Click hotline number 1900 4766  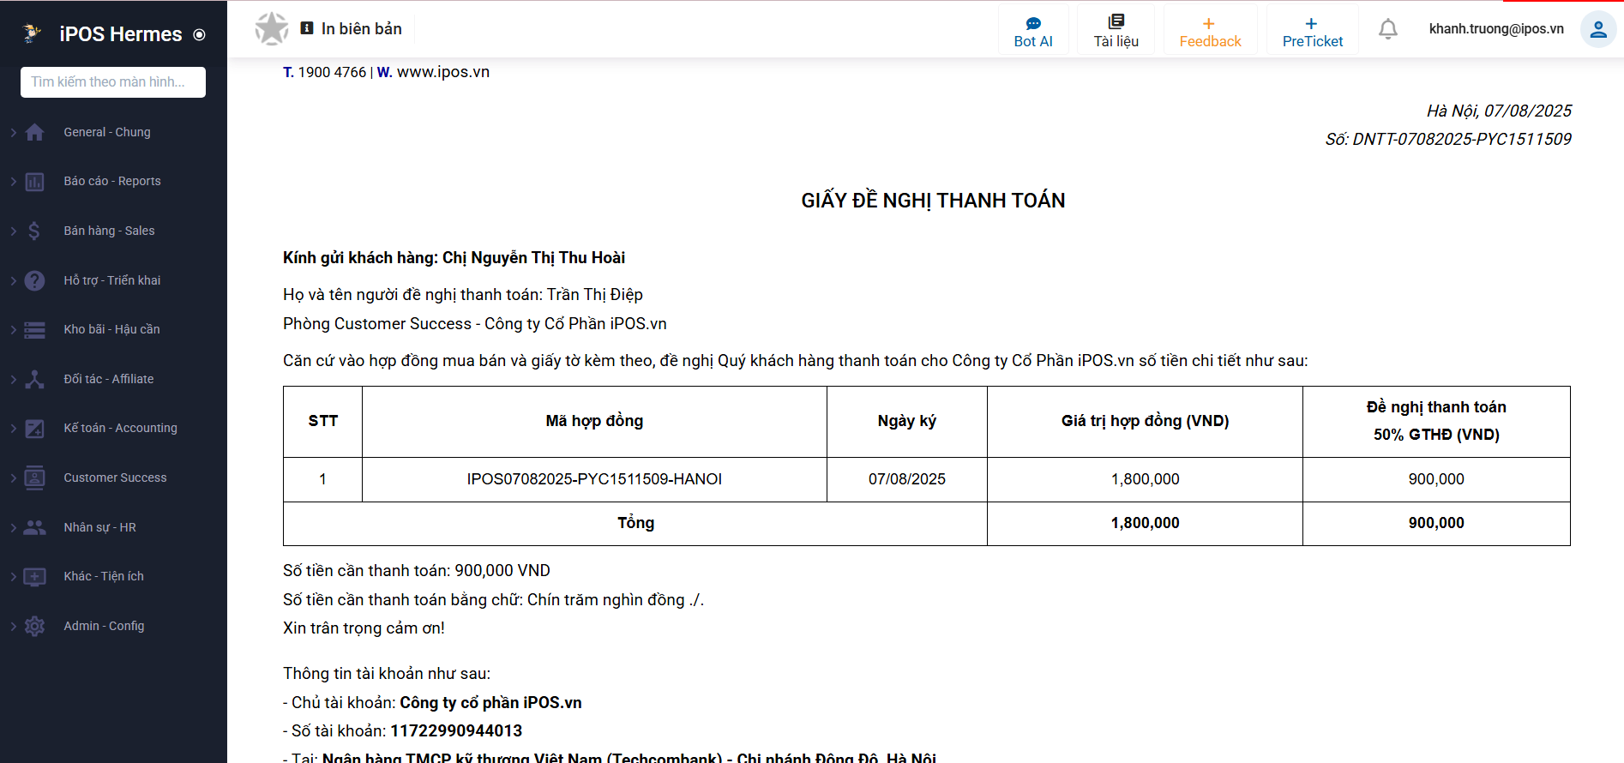[x=332, y=72]
